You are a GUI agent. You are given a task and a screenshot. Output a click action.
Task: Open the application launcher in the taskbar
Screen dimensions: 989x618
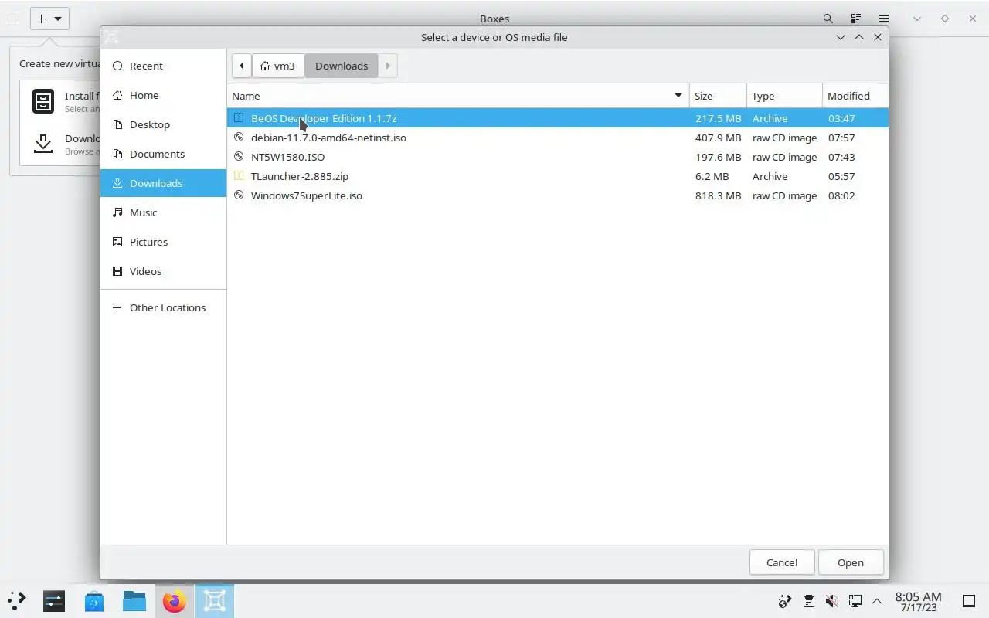16,601
